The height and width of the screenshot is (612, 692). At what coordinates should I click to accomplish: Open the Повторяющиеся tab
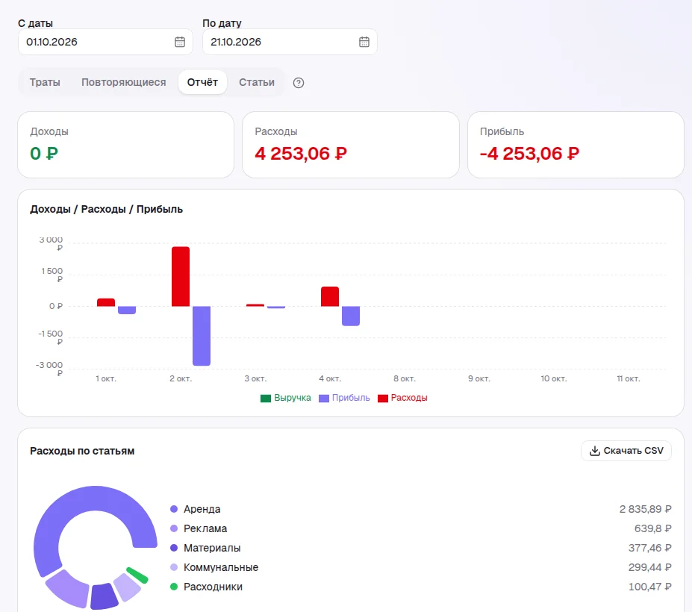124,83
